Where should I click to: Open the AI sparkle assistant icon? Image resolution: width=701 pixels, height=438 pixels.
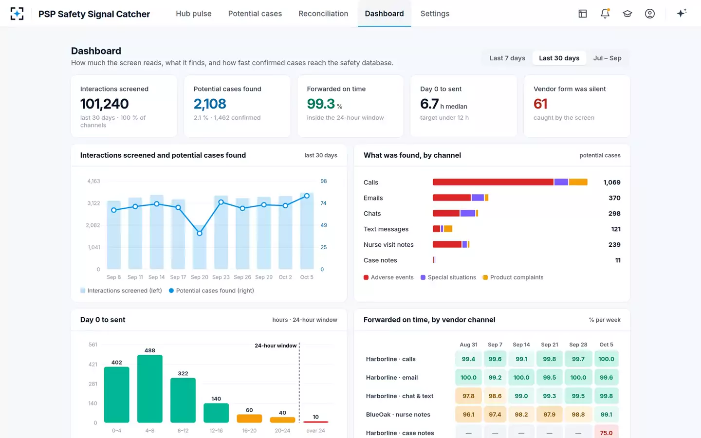(682, 13)
